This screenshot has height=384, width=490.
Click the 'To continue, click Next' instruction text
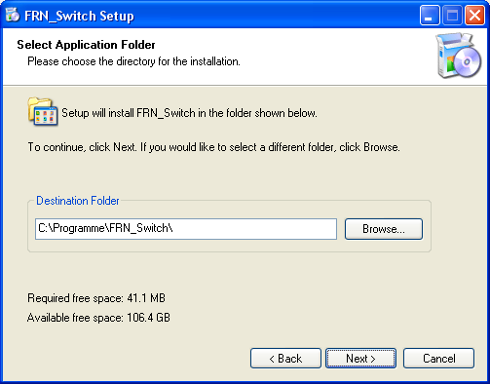click(x=213, y=147)
